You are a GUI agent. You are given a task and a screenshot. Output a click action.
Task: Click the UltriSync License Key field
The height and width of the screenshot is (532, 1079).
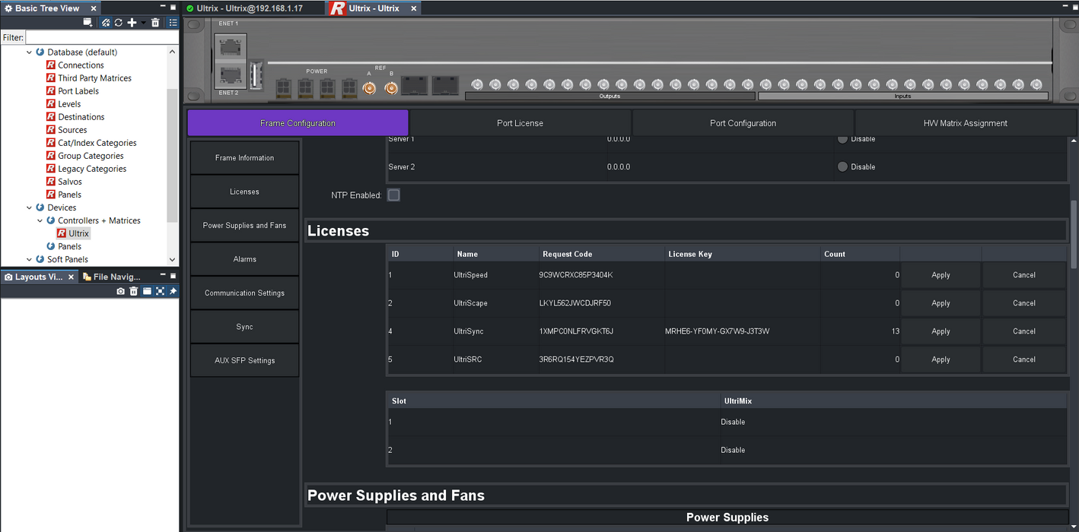tap(741, 331)
